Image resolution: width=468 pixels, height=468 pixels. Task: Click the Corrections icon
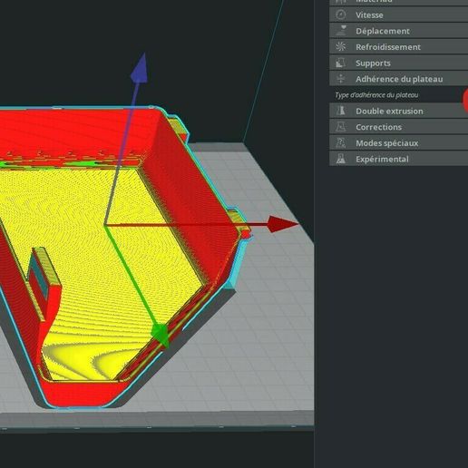tap(341, 127)
